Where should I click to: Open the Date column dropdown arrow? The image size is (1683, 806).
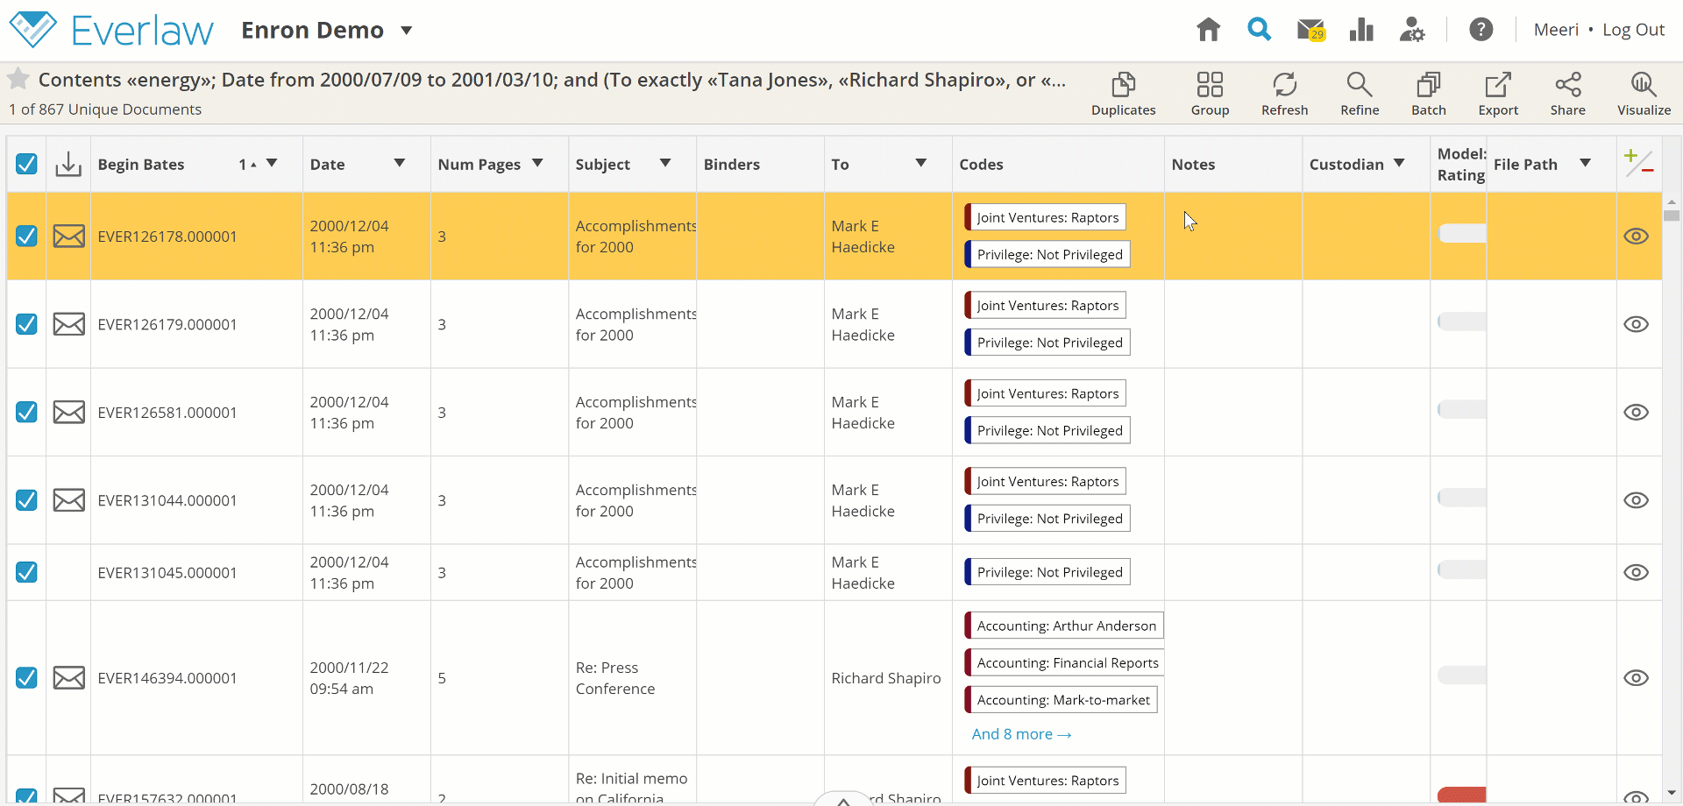click(x=400, y=163)
